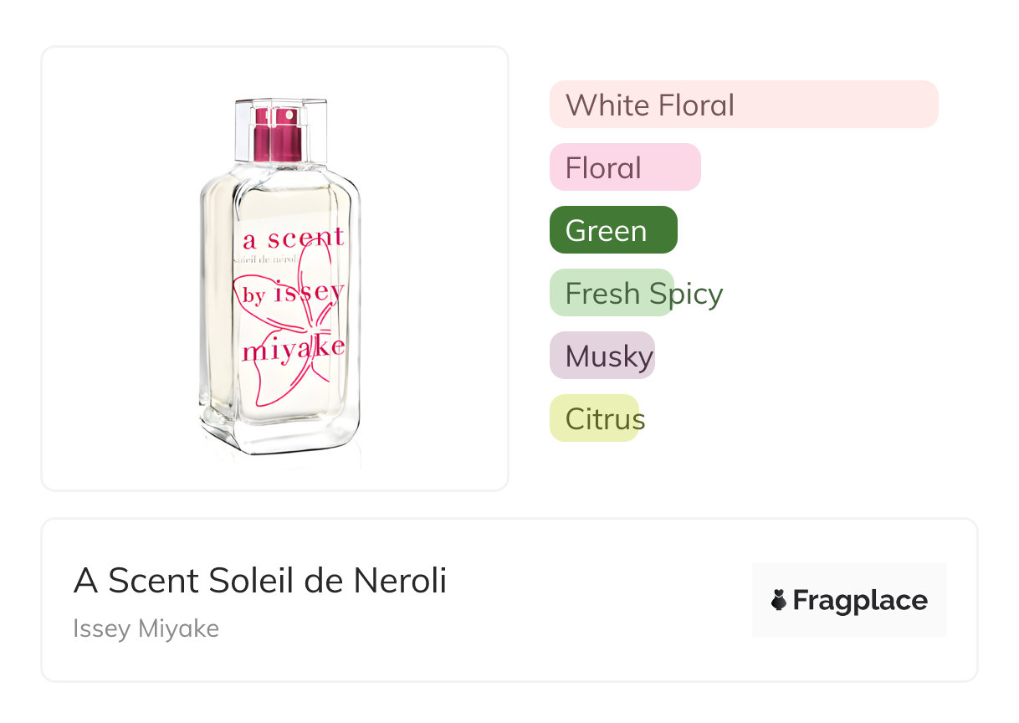Click the 'miyake' lettering on the bottle

[293, 348]
